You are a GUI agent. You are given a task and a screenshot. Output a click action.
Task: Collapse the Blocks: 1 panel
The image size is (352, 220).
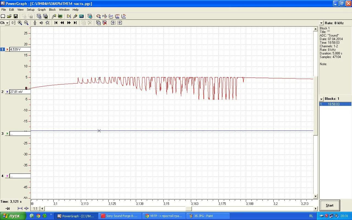click(321, 98)
